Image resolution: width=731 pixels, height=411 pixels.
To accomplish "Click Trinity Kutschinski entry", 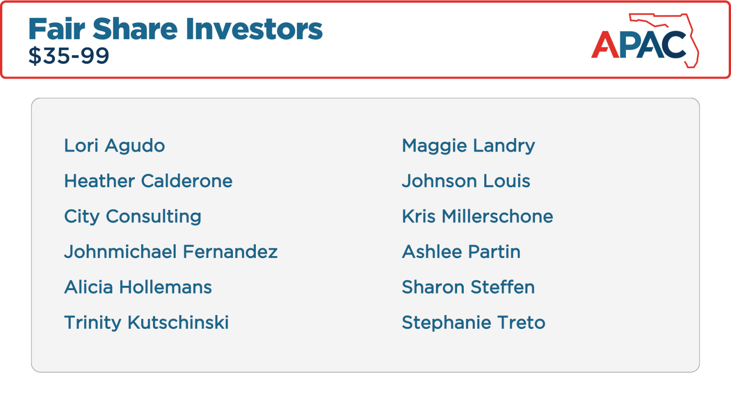I will [147, 322].
